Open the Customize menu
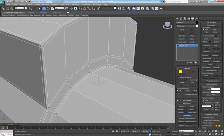 [x=86, y=5]
